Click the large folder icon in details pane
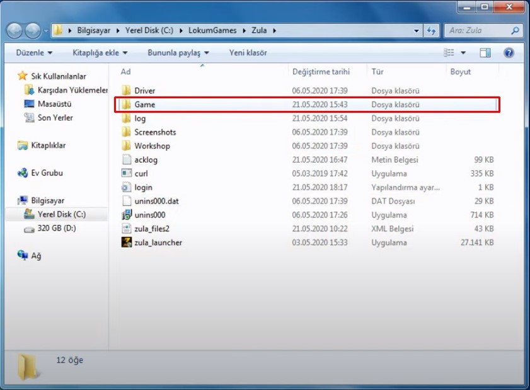This screenshot has width=530, height=390. click(x=28, y=367)
